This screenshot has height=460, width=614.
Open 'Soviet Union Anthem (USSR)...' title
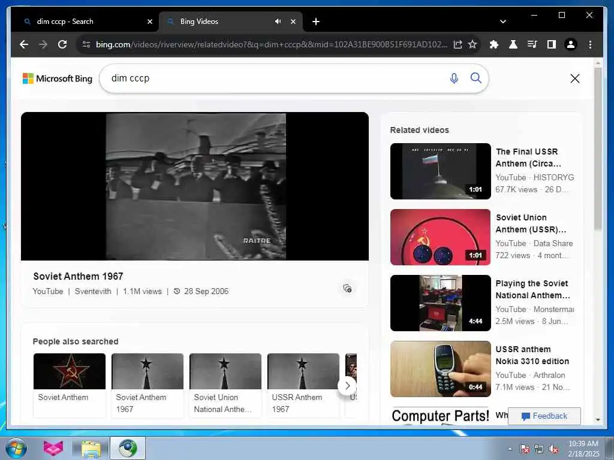point(531,223)
